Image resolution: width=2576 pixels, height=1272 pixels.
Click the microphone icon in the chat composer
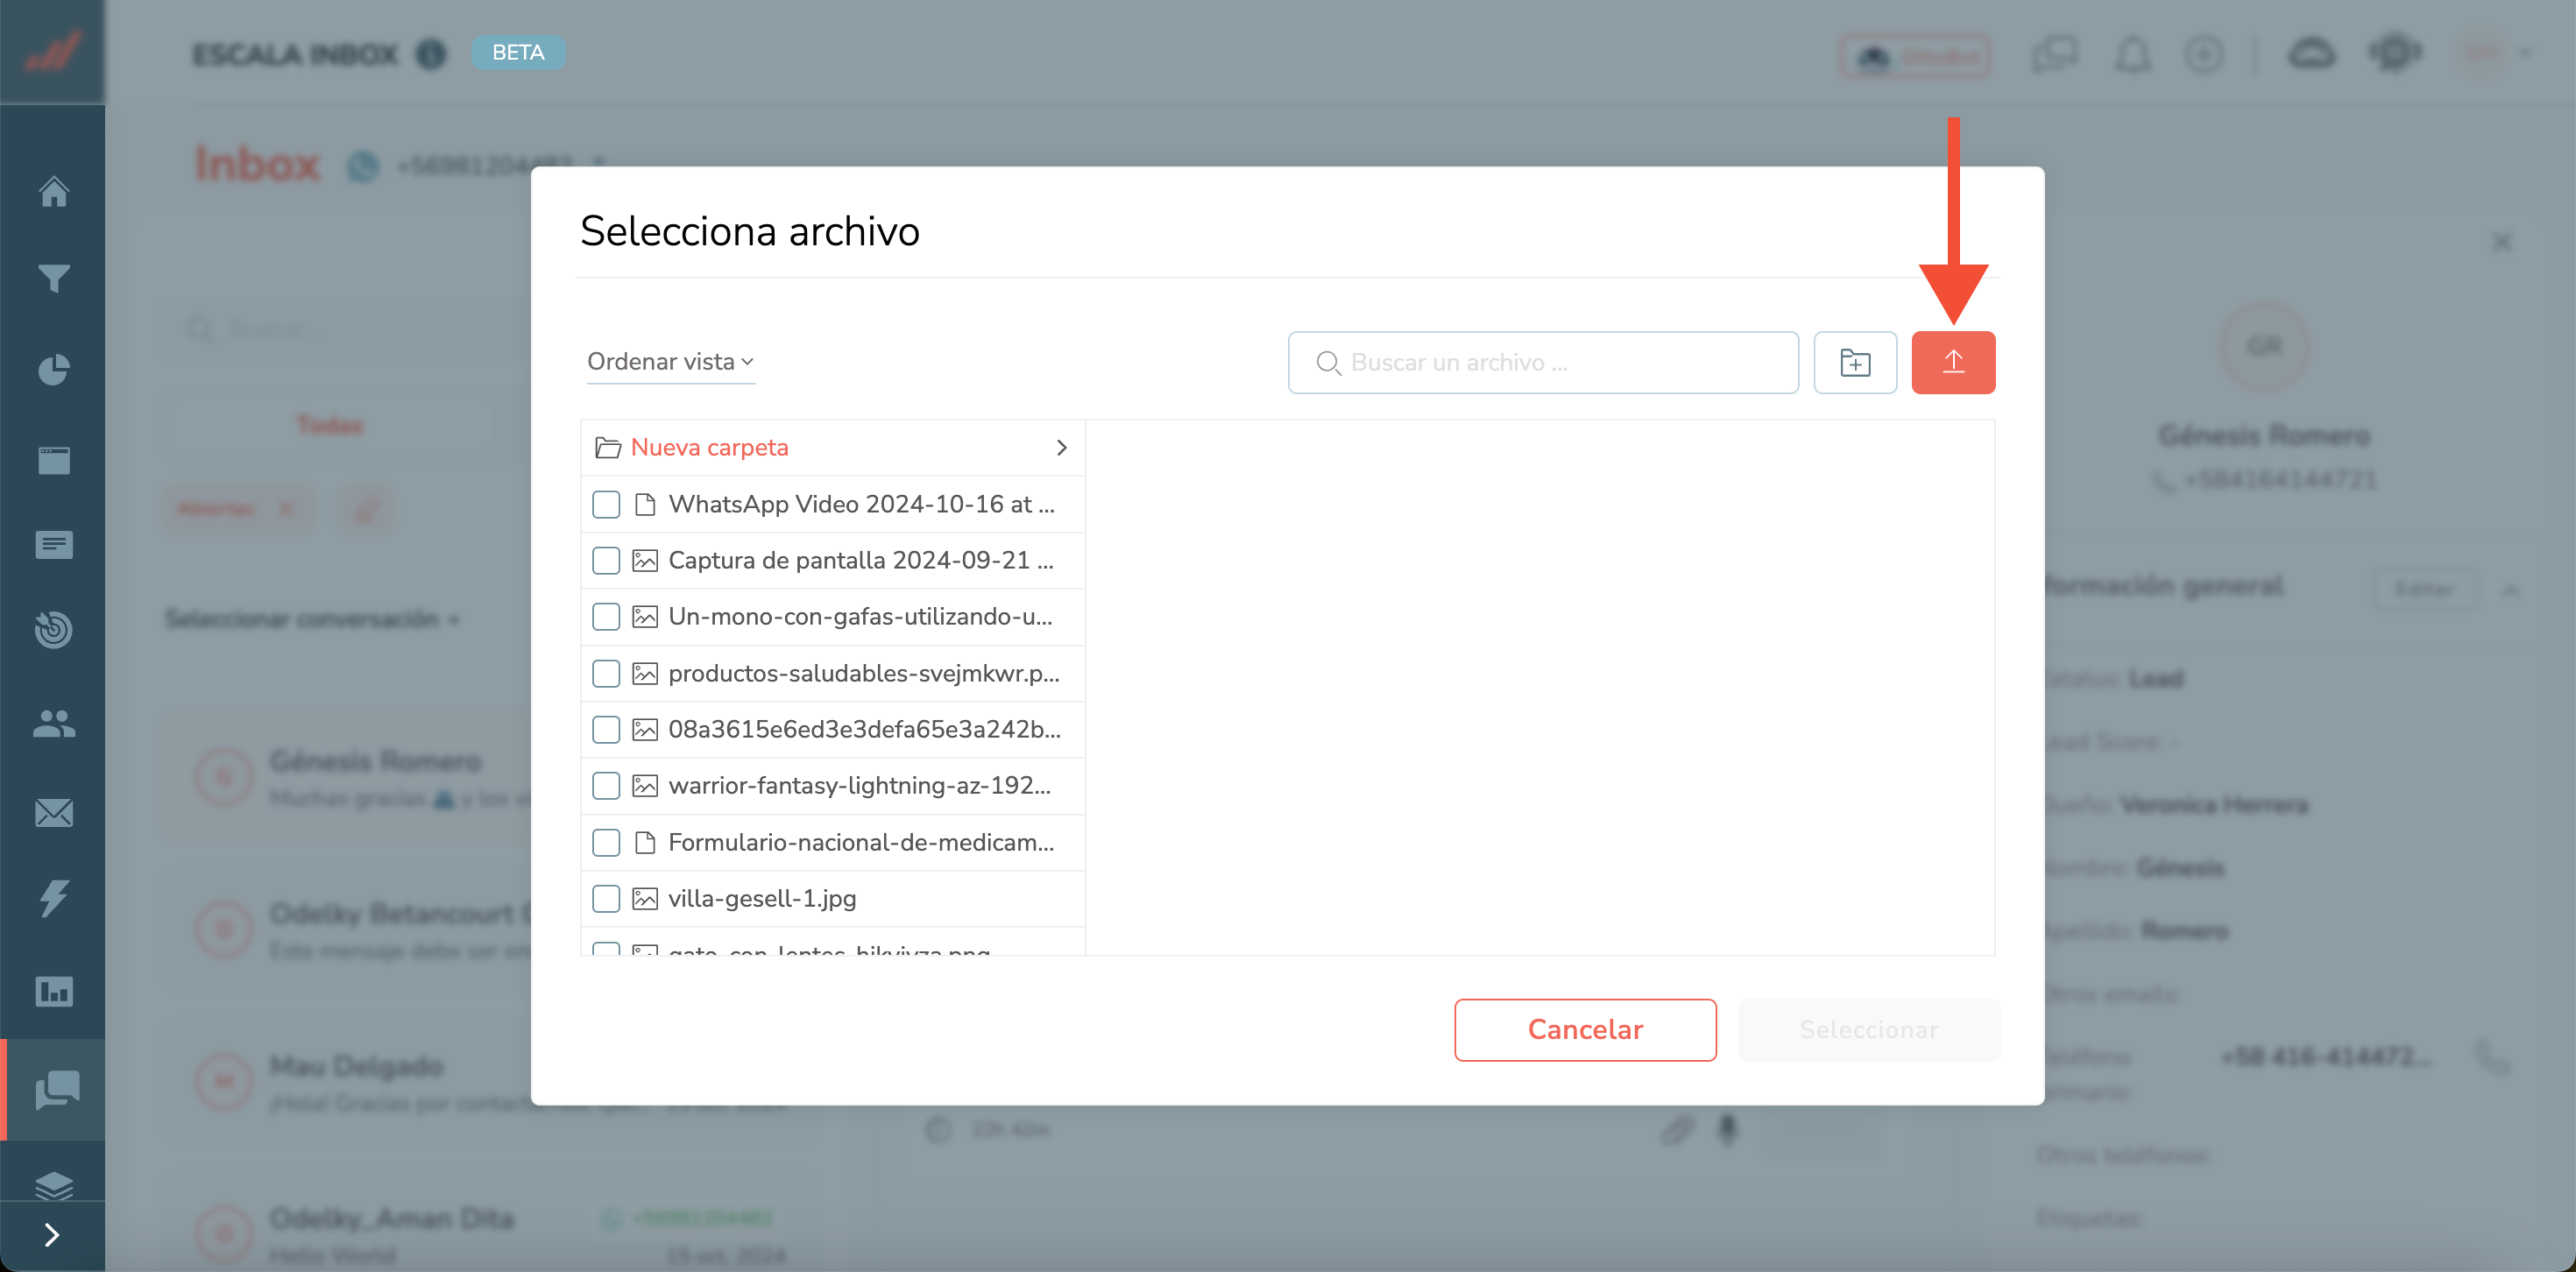coord(1727,1130)
